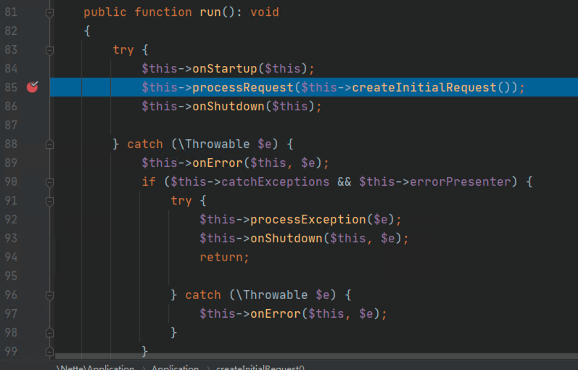Click the onStartup method call on line 84
This screenshot has width=578, height=370.
[225, 69]
